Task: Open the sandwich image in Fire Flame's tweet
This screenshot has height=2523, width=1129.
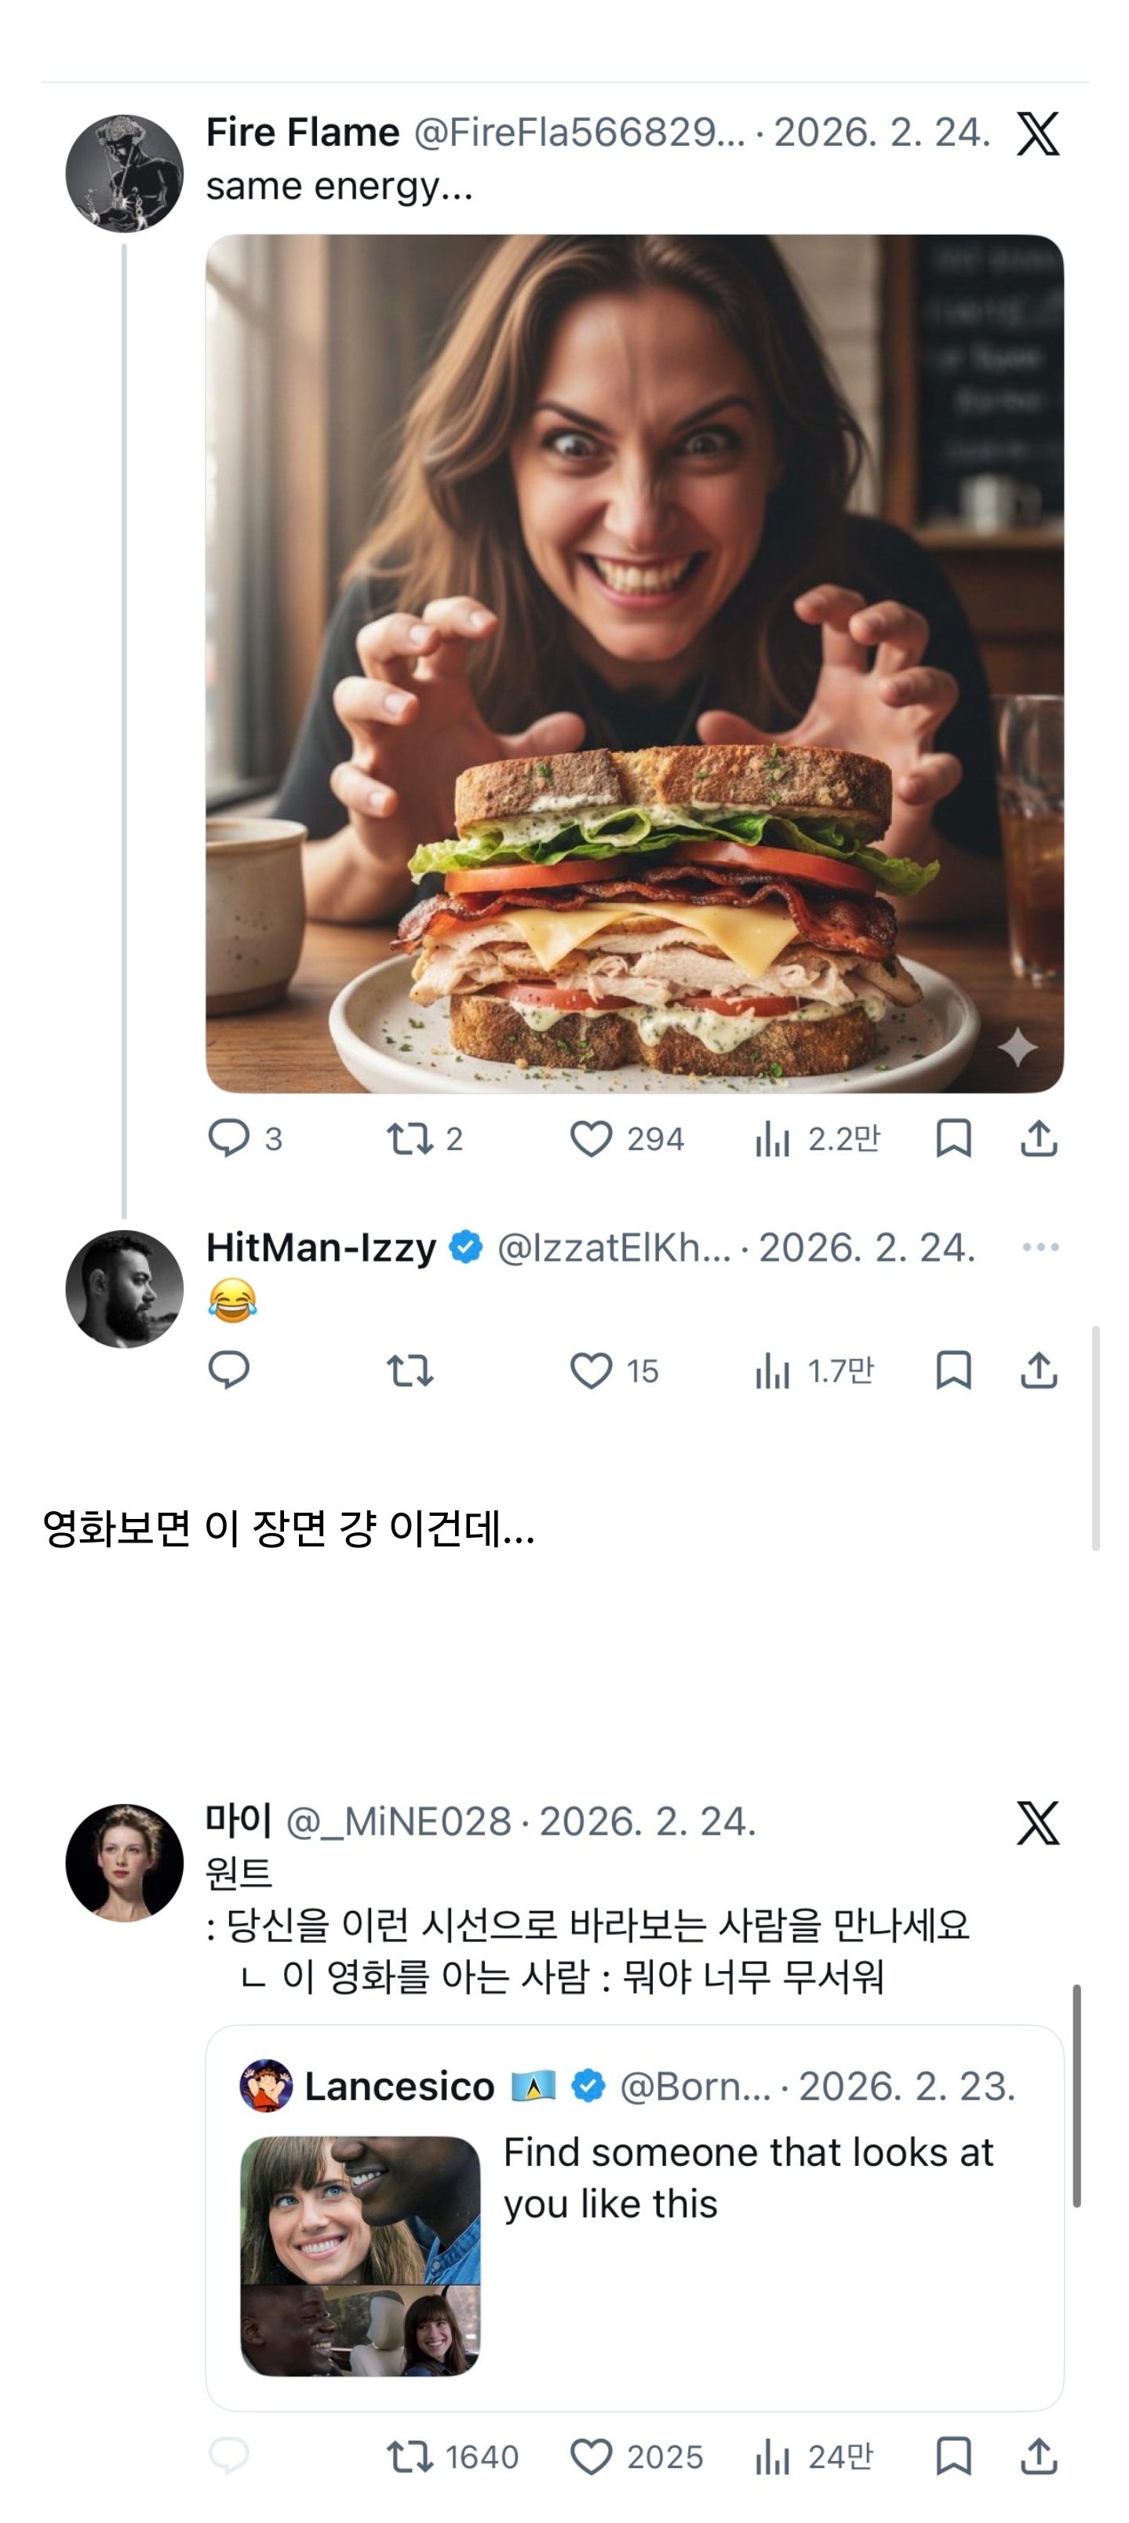Action: (x=633, y=663)
